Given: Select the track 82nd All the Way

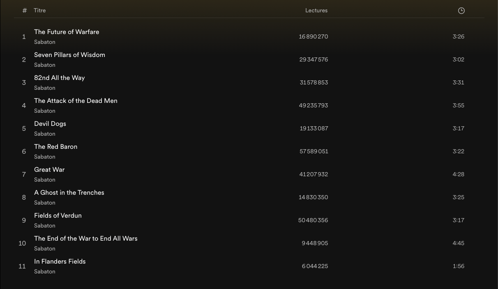Looking at the screenshot, I should (x=59, y=78).
